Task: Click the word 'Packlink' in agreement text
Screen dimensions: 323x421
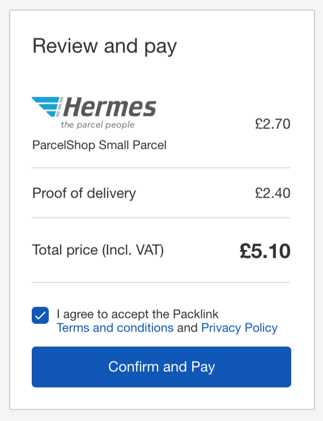Action: point(195,314)
